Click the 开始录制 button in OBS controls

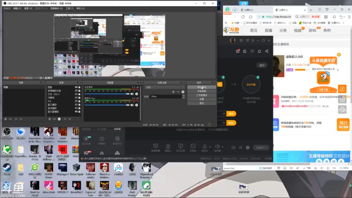(202, 92)
